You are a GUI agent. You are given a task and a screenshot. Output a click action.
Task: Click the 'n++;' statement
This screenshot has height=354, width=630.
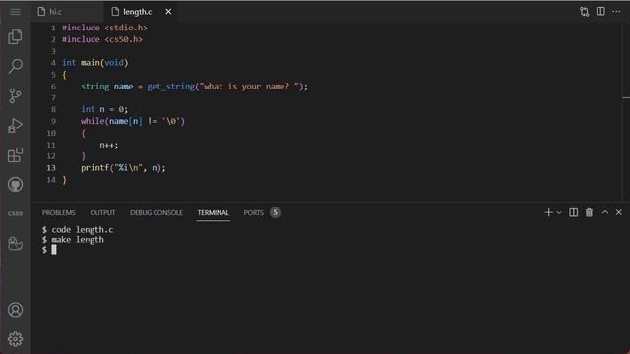(109, 145)
